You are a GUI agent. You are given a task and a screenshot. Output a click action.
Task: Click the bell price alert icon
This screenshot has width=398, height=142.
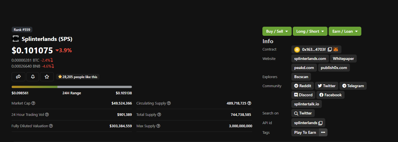tap(33, 77)
